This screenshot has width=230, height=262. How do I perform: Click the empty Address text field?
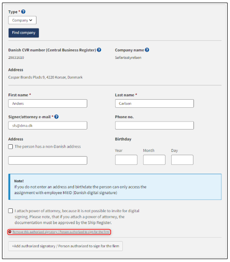coord(48,160)
